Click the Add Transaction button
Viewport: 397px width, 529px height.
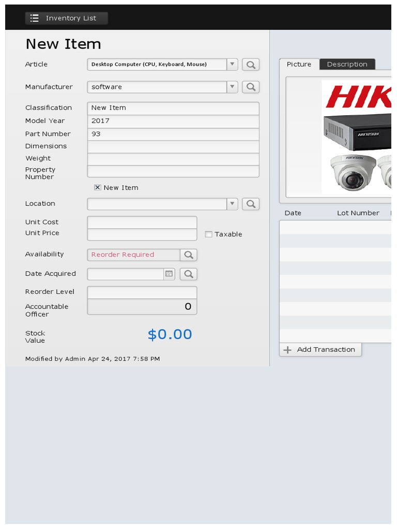(320, 350)
